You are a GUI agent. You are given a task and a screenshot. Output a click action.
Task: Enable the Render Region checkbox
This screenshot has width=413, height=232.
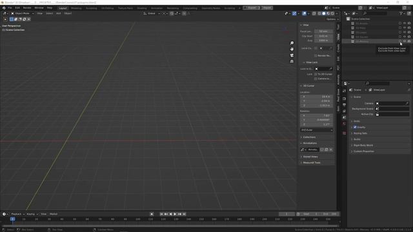click(x=316, y=55)
